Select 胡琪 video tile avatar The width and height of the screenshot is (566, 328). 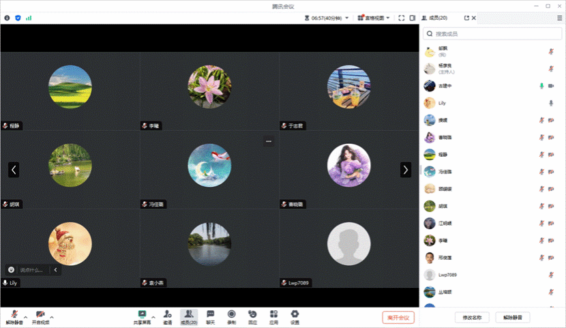coord(70,165)
